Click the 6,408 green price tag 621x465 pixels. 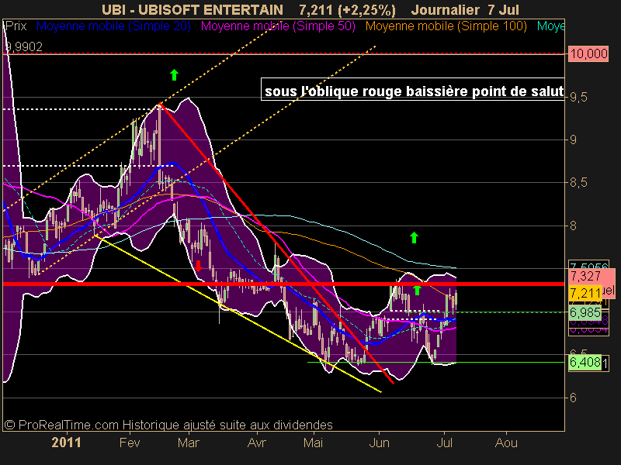click(585, 362)
